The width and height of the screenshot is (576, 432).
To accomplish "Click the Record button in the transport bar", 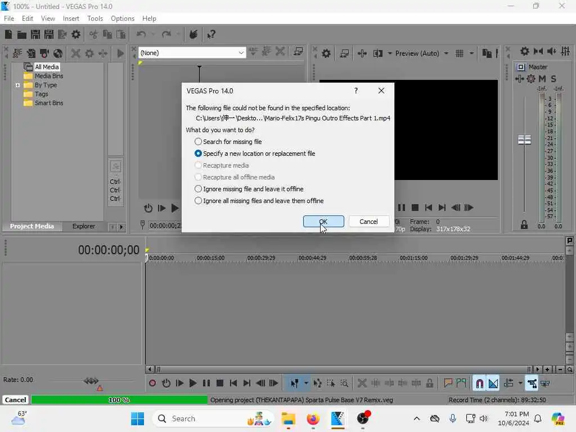I will tap(152, 383).
